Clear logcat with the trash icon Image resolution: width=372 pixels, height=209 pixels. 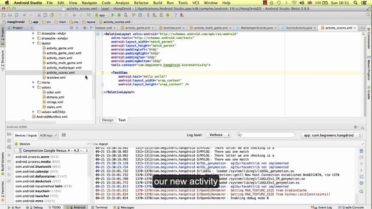pyautogui.click(x=361, y=151)
